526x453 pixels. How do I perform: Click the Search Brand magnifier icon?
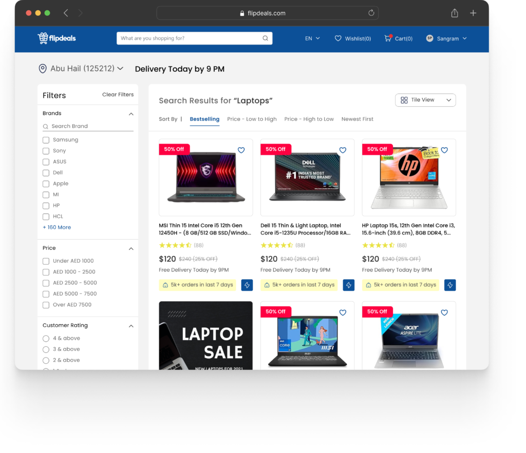pyautogui.click(x=45, y=126)
